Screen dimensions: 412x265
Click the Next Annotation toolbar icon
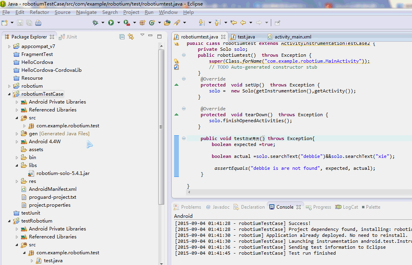click(201, 23)
